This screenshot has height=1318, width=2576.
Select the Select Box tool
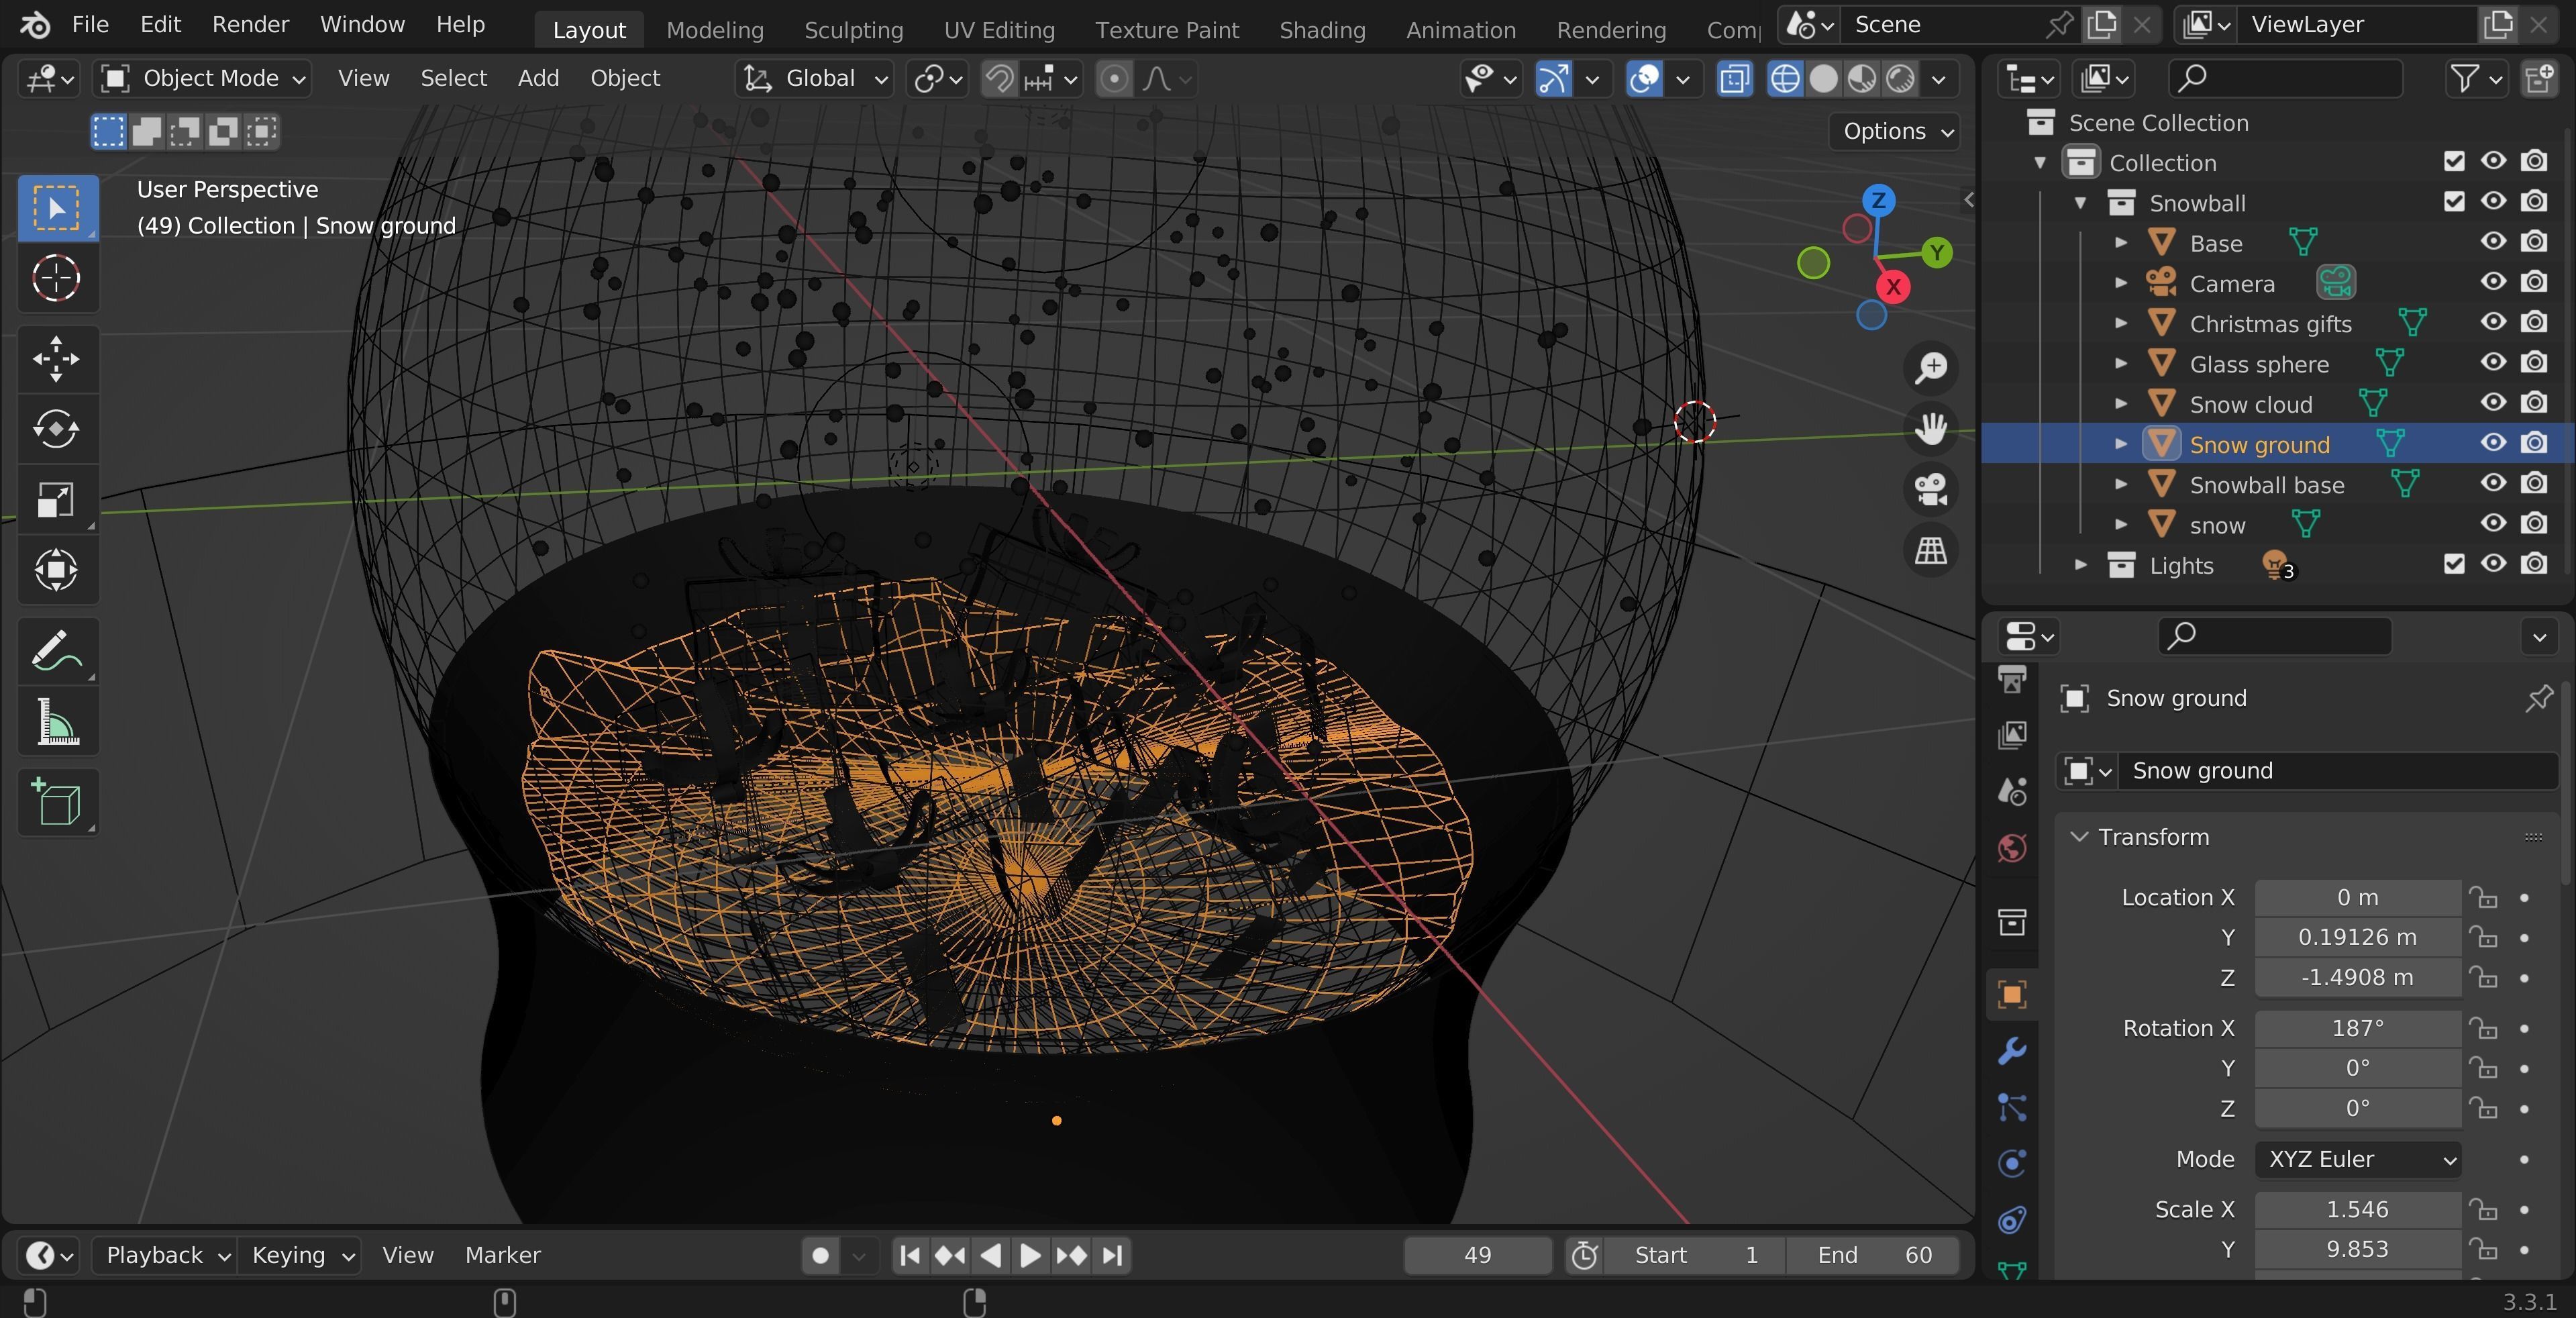[x=57, y=208]
